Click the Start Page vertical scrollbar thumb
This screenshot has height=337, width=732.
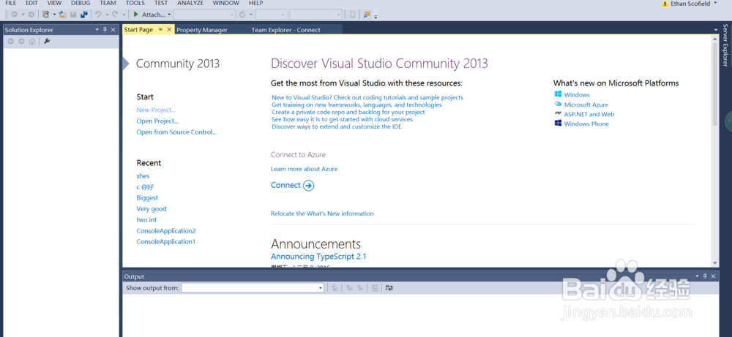coord(715,84)
